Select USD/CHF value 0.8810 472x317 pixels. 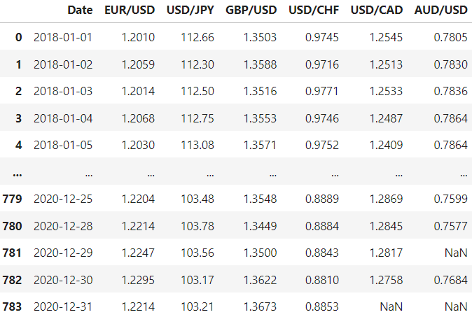coord(322,280)
